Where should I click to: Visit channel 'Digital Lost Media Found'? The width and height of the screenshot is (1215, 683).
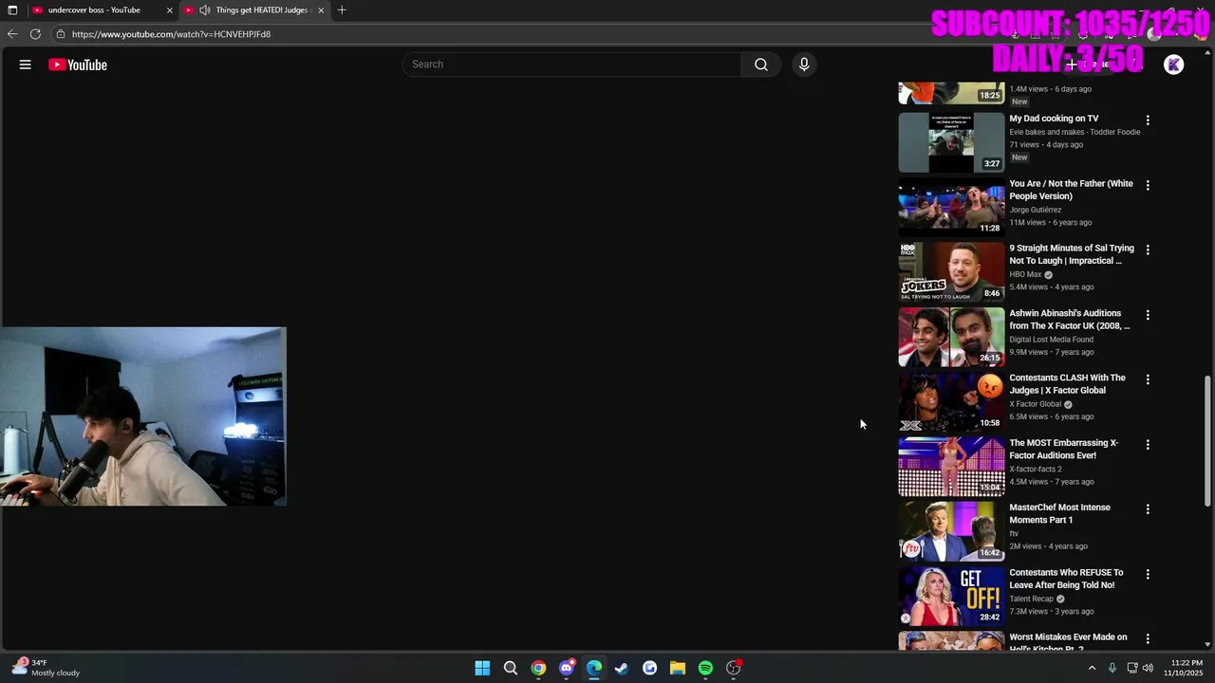(1051, 340)
